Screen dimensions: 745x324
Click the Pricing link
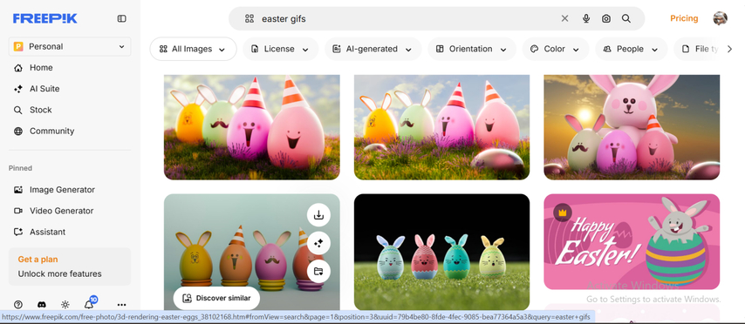tap(684, 18)
